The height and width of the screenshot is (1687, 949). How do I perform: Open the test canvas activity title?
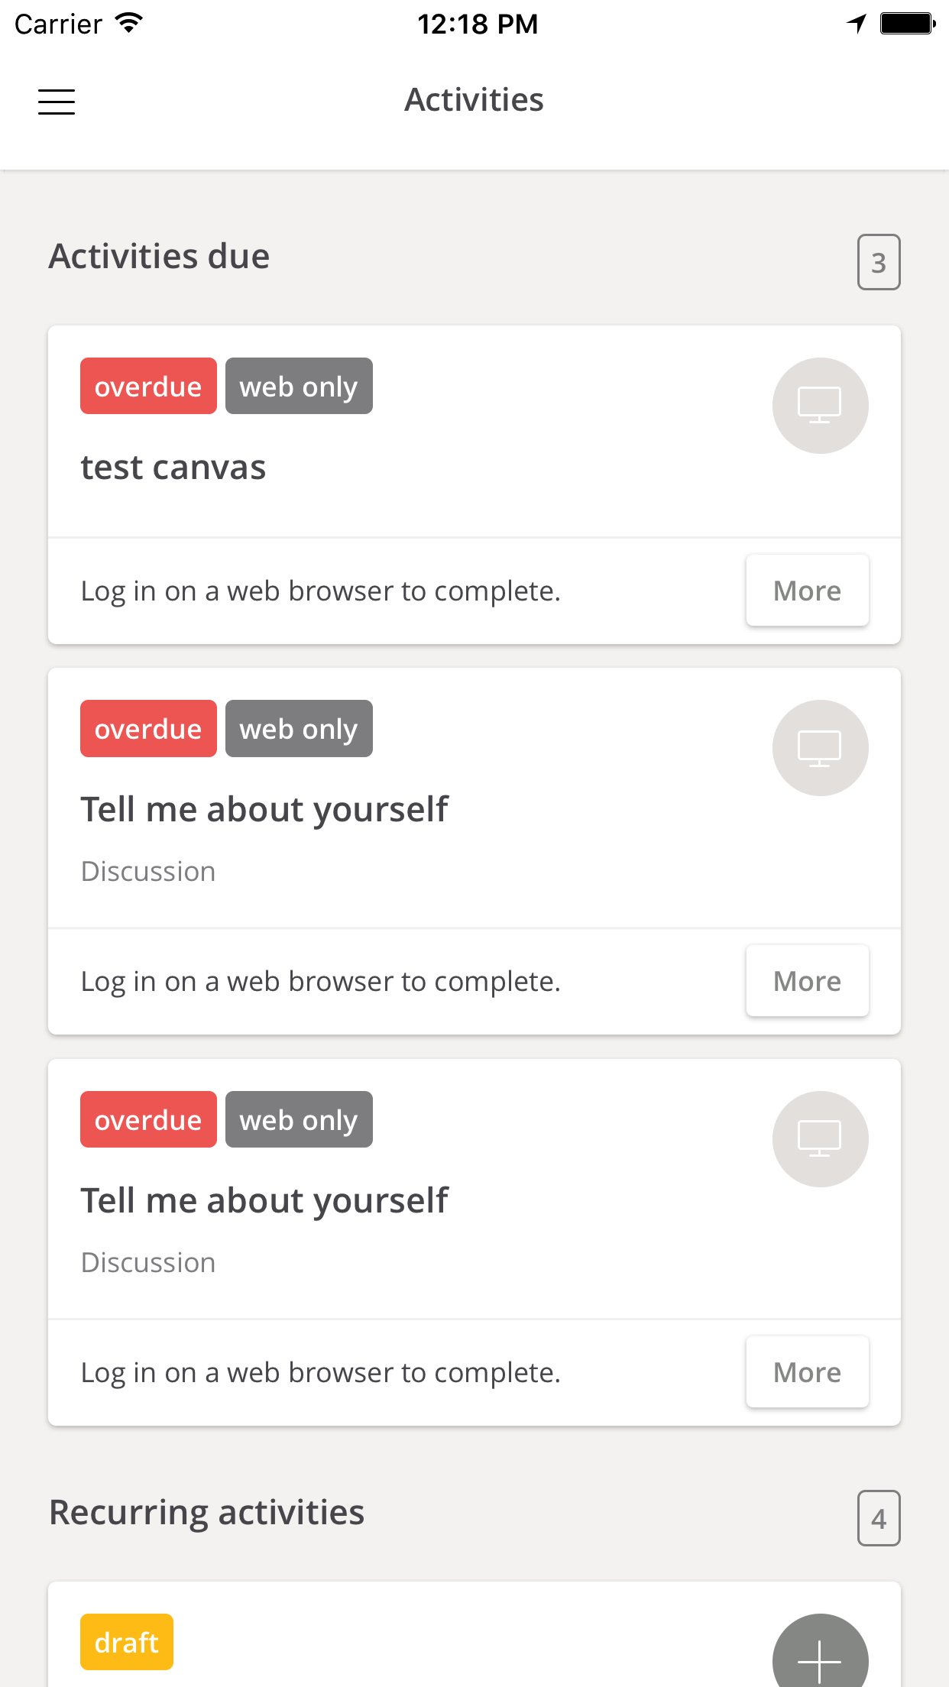pos(173,467)
